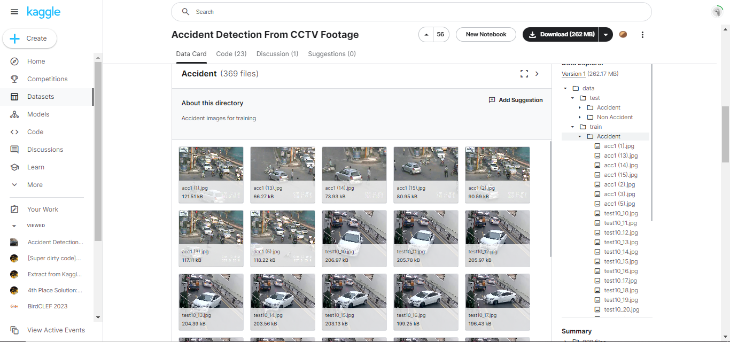
Task: Expand More in the sidebar
Action: tap(35, 185)
